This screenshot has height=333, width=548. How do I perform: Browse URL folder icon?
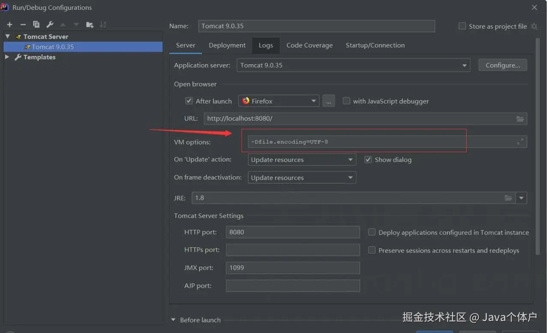click(x=520, y=119)
